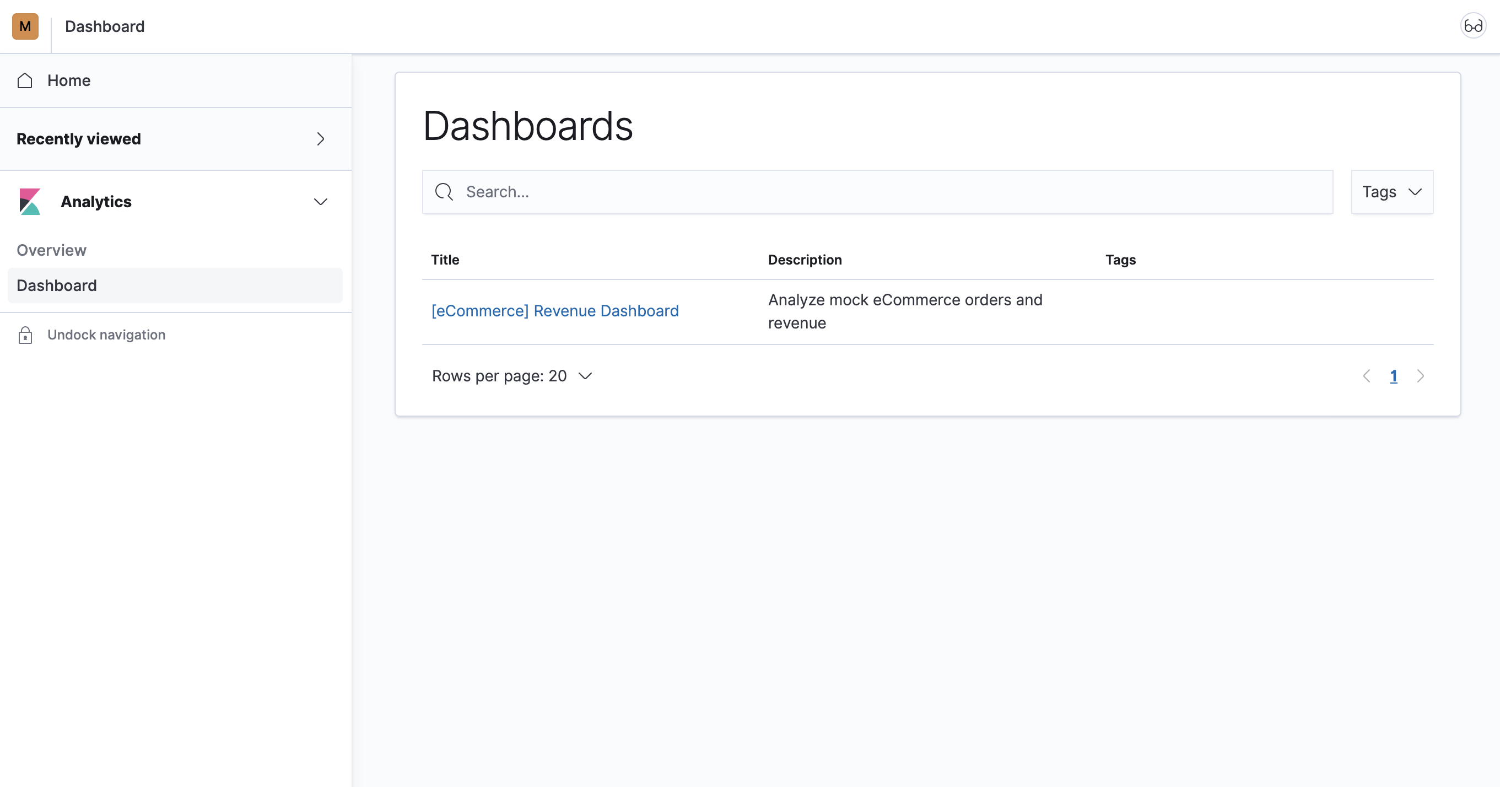
Task: Click the Tags filter dropdown icon
Action: (1416, 192)
